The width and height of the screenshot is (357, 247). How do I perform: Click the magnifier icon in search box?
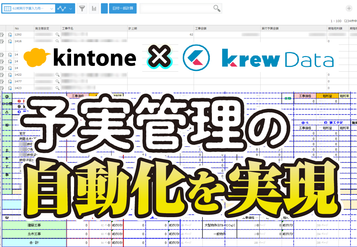[217, 9]
